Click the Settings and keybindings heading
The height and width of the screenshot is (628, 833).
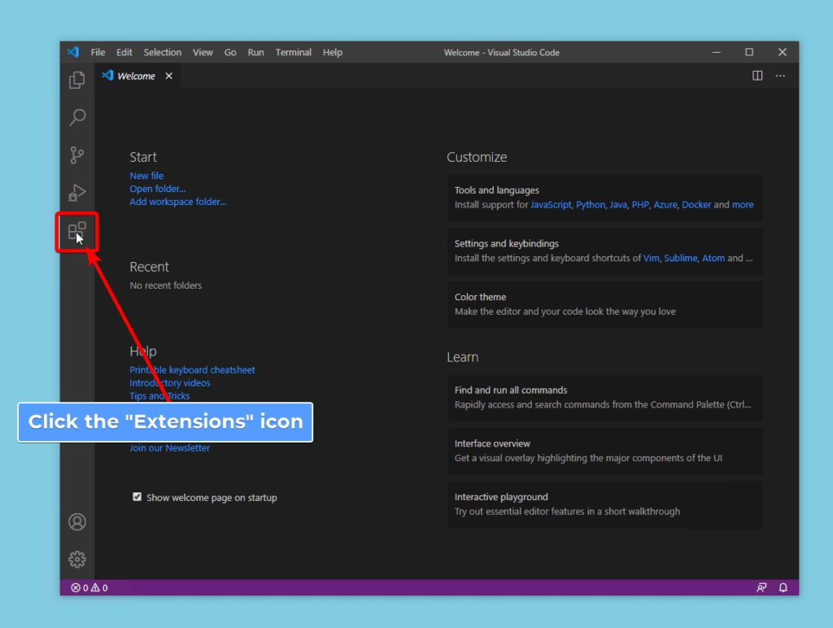pos(507,244)
